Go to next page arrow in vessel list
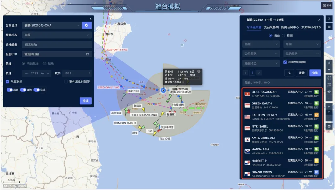The image size is (335, 190). [x=259, y=73]
